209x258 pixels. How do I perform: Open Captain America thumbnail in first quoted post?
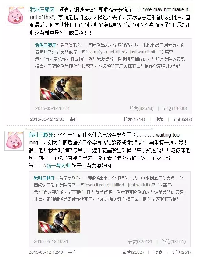pos(61,88)
